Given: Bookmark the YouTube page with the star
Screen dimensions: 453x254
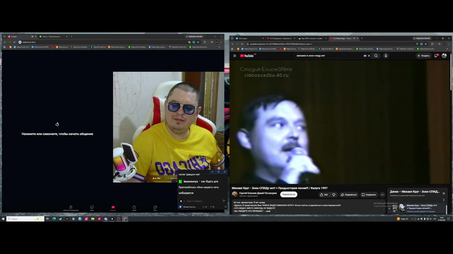Looking at the screenshot, I should (x=426, y=44).
